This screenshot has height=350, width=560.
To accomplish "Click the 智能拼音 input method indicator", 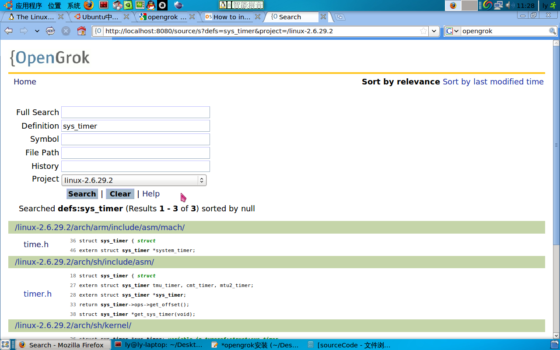I will click(241, 5).
